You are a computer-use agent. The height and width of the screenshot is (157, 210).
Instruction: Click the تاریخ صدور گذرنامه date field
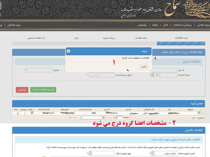102,75
